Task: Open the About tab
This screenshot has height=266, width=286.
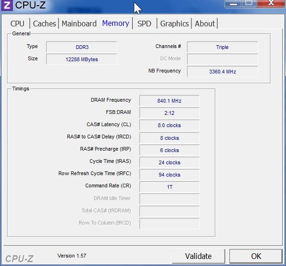Action: [204, 24]
